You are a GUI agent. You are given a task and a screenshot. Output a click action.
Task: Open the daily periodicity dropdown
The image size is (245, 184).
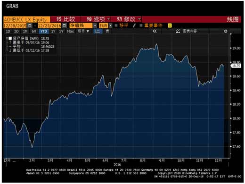pos(84,31)
